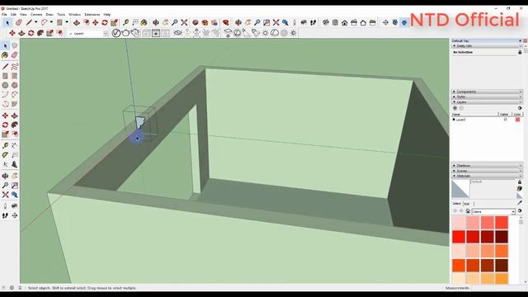This screenshot has width=528, height=297.
Task: Switch to Front view house icon
Action: (345, 23)
